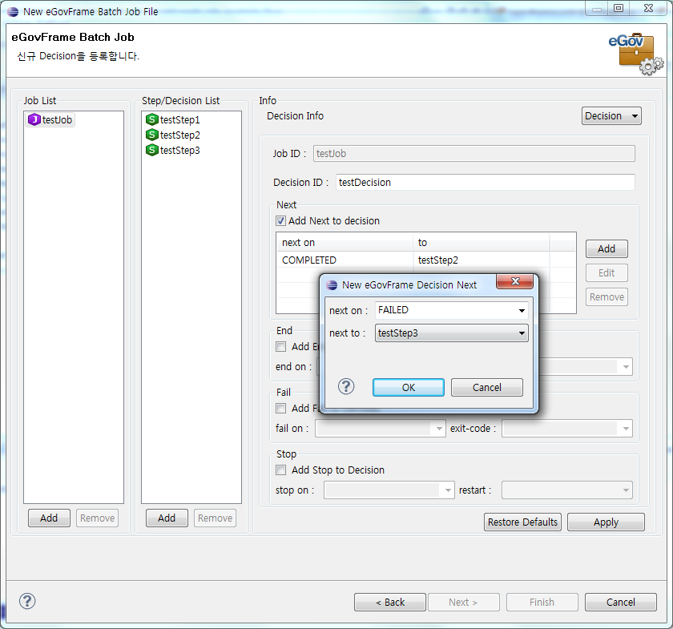673x629 pixels.
Task: Open the next on FAILED dropdown
Action: point(522,310)
